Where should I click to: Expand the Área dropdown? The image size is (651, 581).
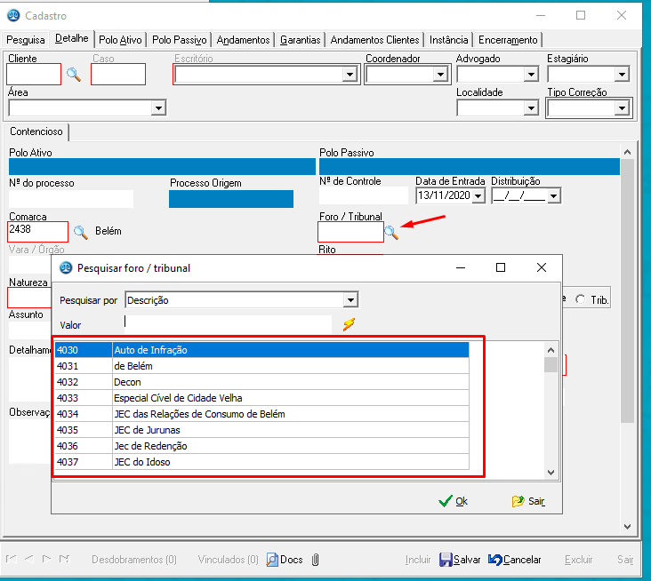coord(158,108)
